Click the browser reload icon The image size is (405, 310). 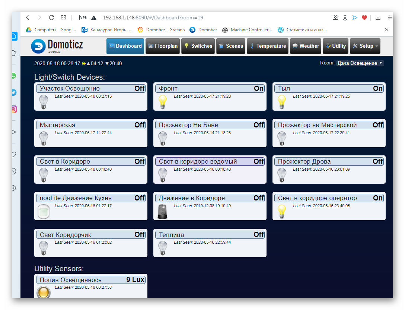point(52,18)
